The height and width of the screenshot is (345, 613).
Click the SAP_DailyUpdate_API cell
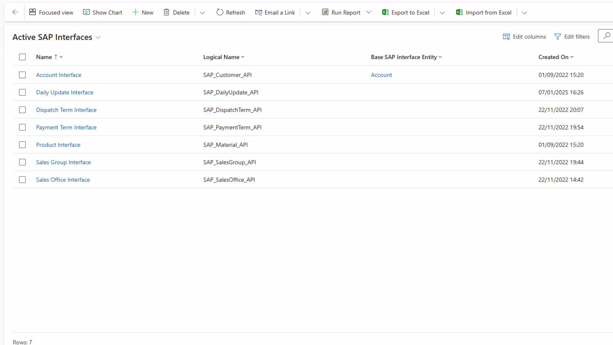(231, 92)
